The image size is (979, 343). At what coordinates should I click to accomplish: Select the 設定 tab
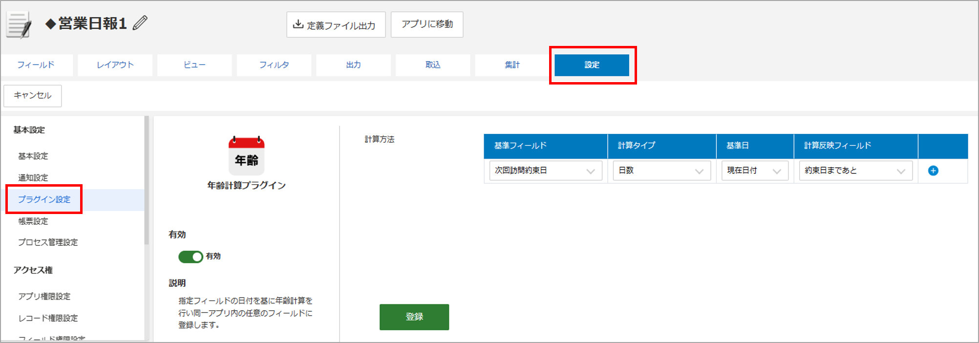[592, 65]
